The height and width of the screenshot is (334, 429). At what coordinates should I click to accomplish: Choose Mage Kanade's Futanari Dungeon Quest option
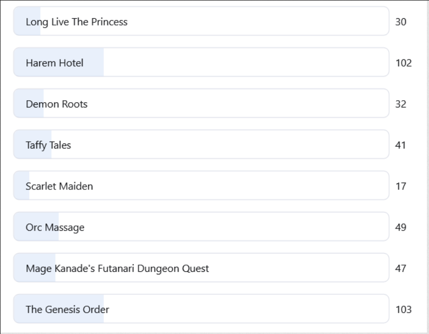[x=201, y=268]
